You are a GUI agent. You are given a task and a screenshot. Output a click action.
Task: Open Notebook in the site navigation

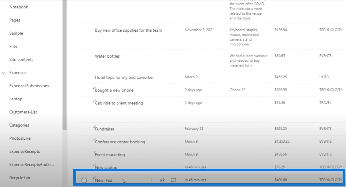pos(19,7)
